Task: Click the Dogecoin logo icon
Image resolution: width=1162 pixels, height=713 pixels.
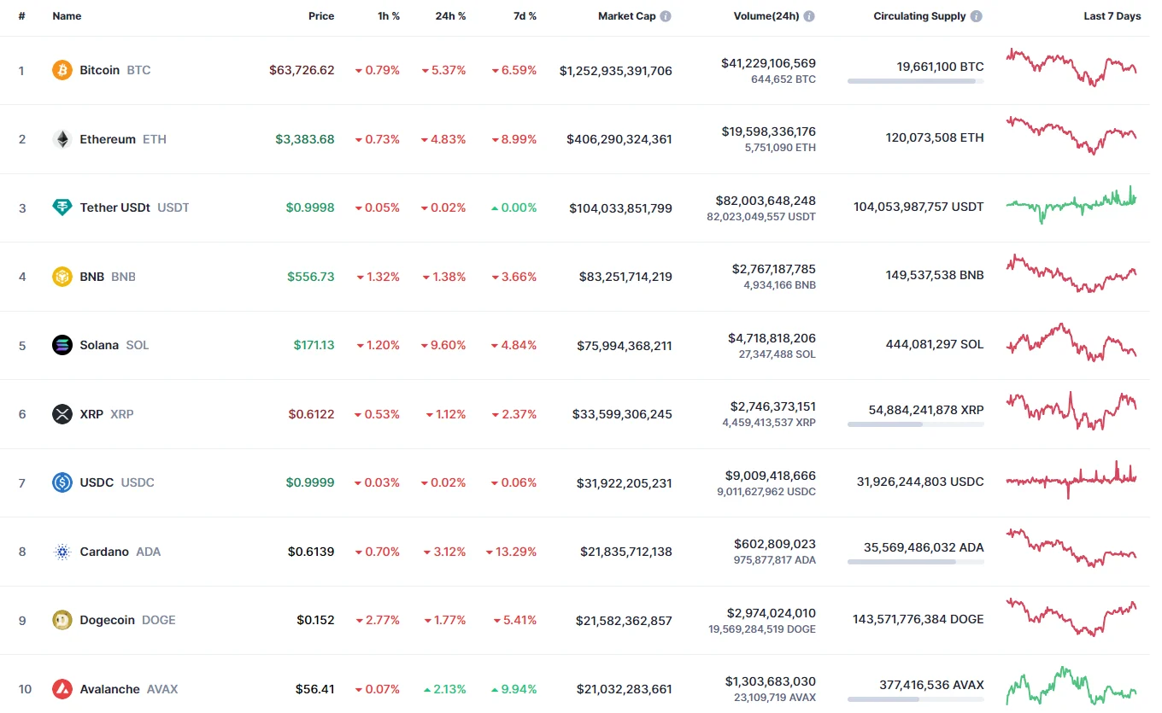Action: point(62,620)
